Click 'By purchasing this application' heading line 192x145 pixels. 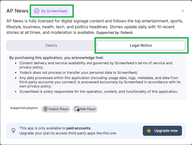tap(56, 58)
